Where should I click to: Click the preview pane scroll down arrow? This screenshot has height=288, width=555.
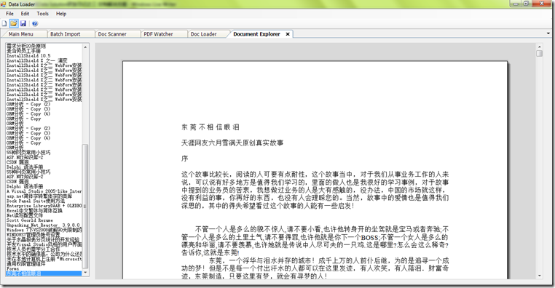[540, 276]
